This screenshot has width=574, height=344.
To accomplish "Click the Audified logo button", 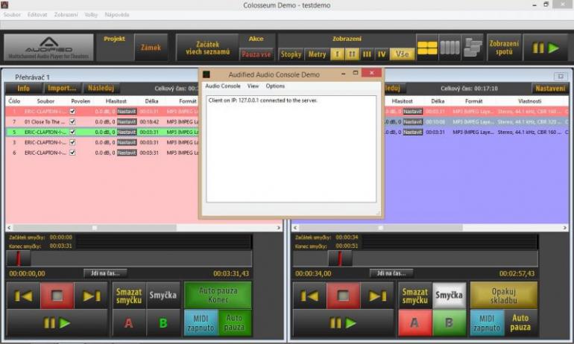I will point(48,47).
